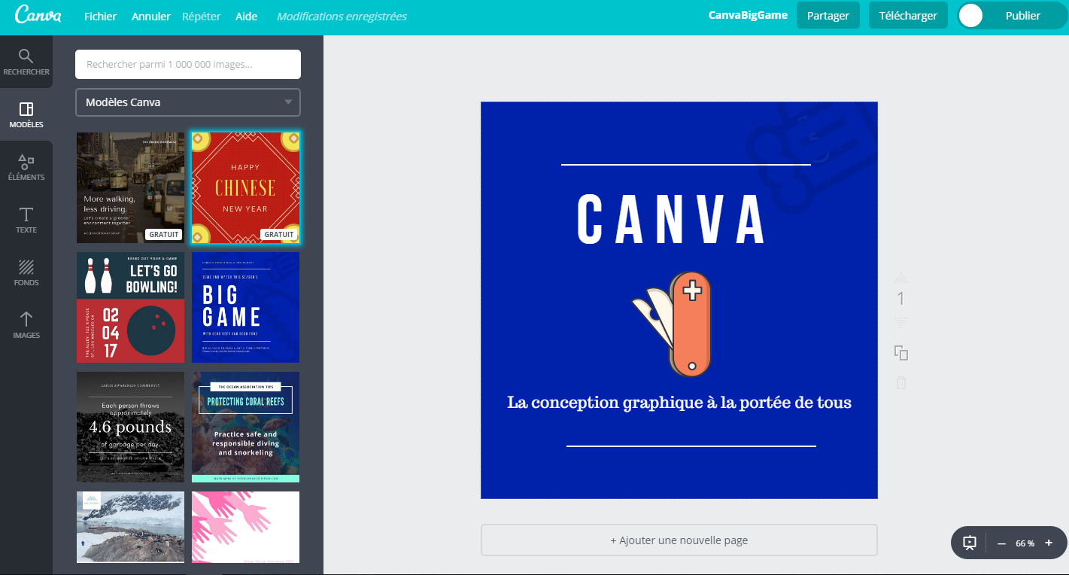Screen dimensions: 1069x575
Task: Choose the Protecting Coral Reefs template
Action: (245, 427)
